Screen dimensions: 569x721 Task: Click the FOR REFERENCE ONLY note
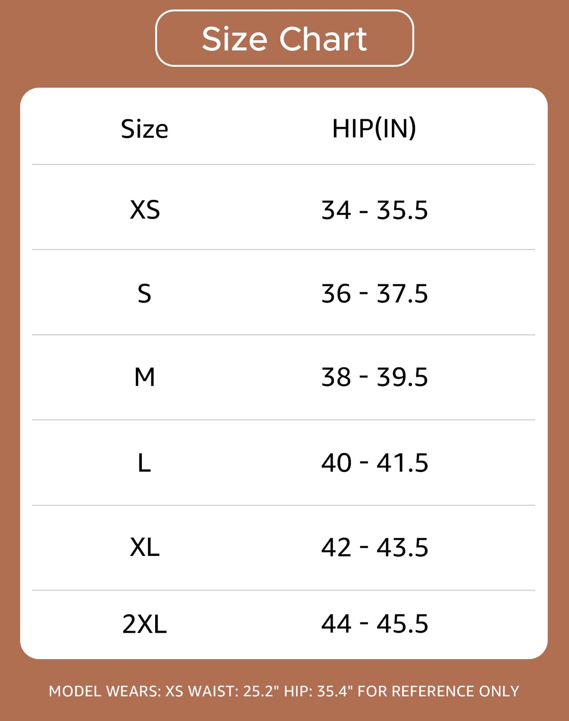[x=438, y=691]
